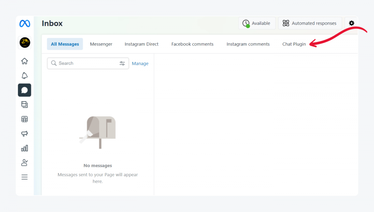This screenshot has height=212, width=374.
Task: Switch to Instagram Direct tab
Action: point(141,44)
